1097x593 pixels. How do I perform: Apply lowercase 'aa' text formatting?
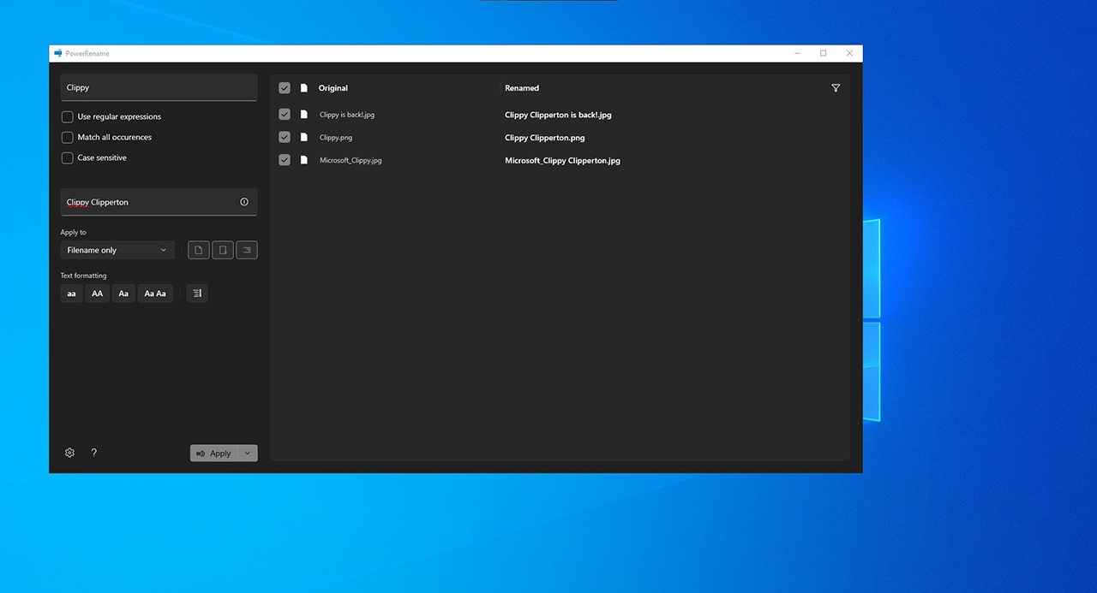click(71, 294)
